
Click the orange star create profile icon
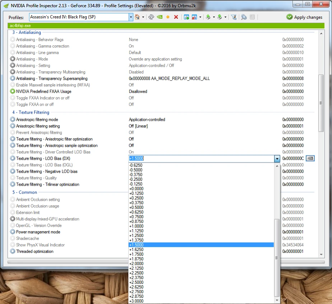click(168, 17)
